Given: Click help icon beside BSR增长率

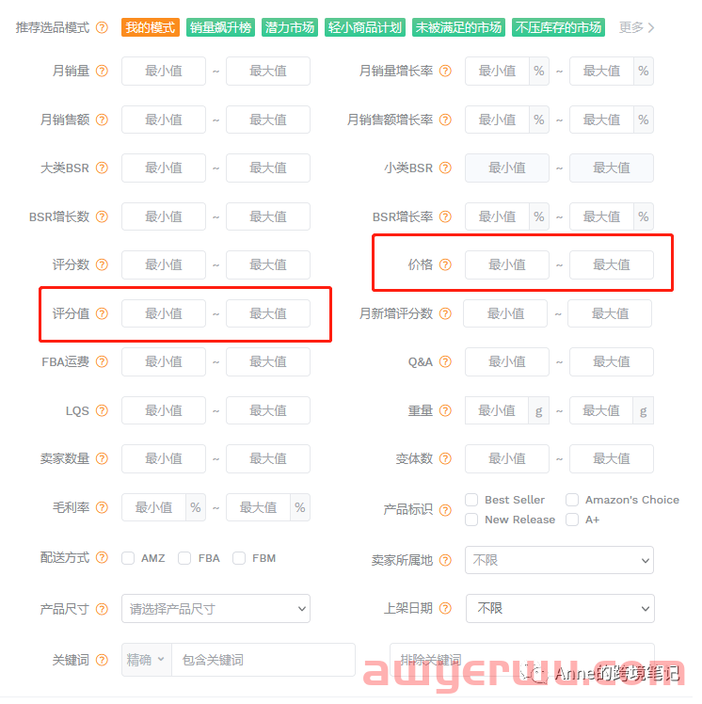Looking at the screenshot, I should click(x=445, y=216).
